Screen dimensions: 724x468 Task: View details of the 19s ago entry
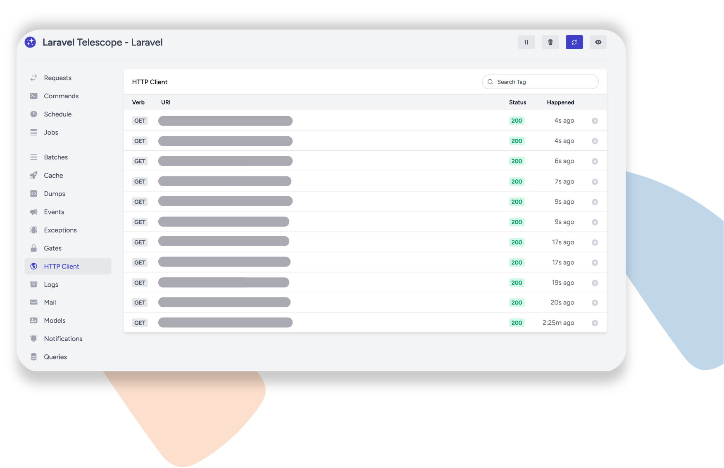595,283
